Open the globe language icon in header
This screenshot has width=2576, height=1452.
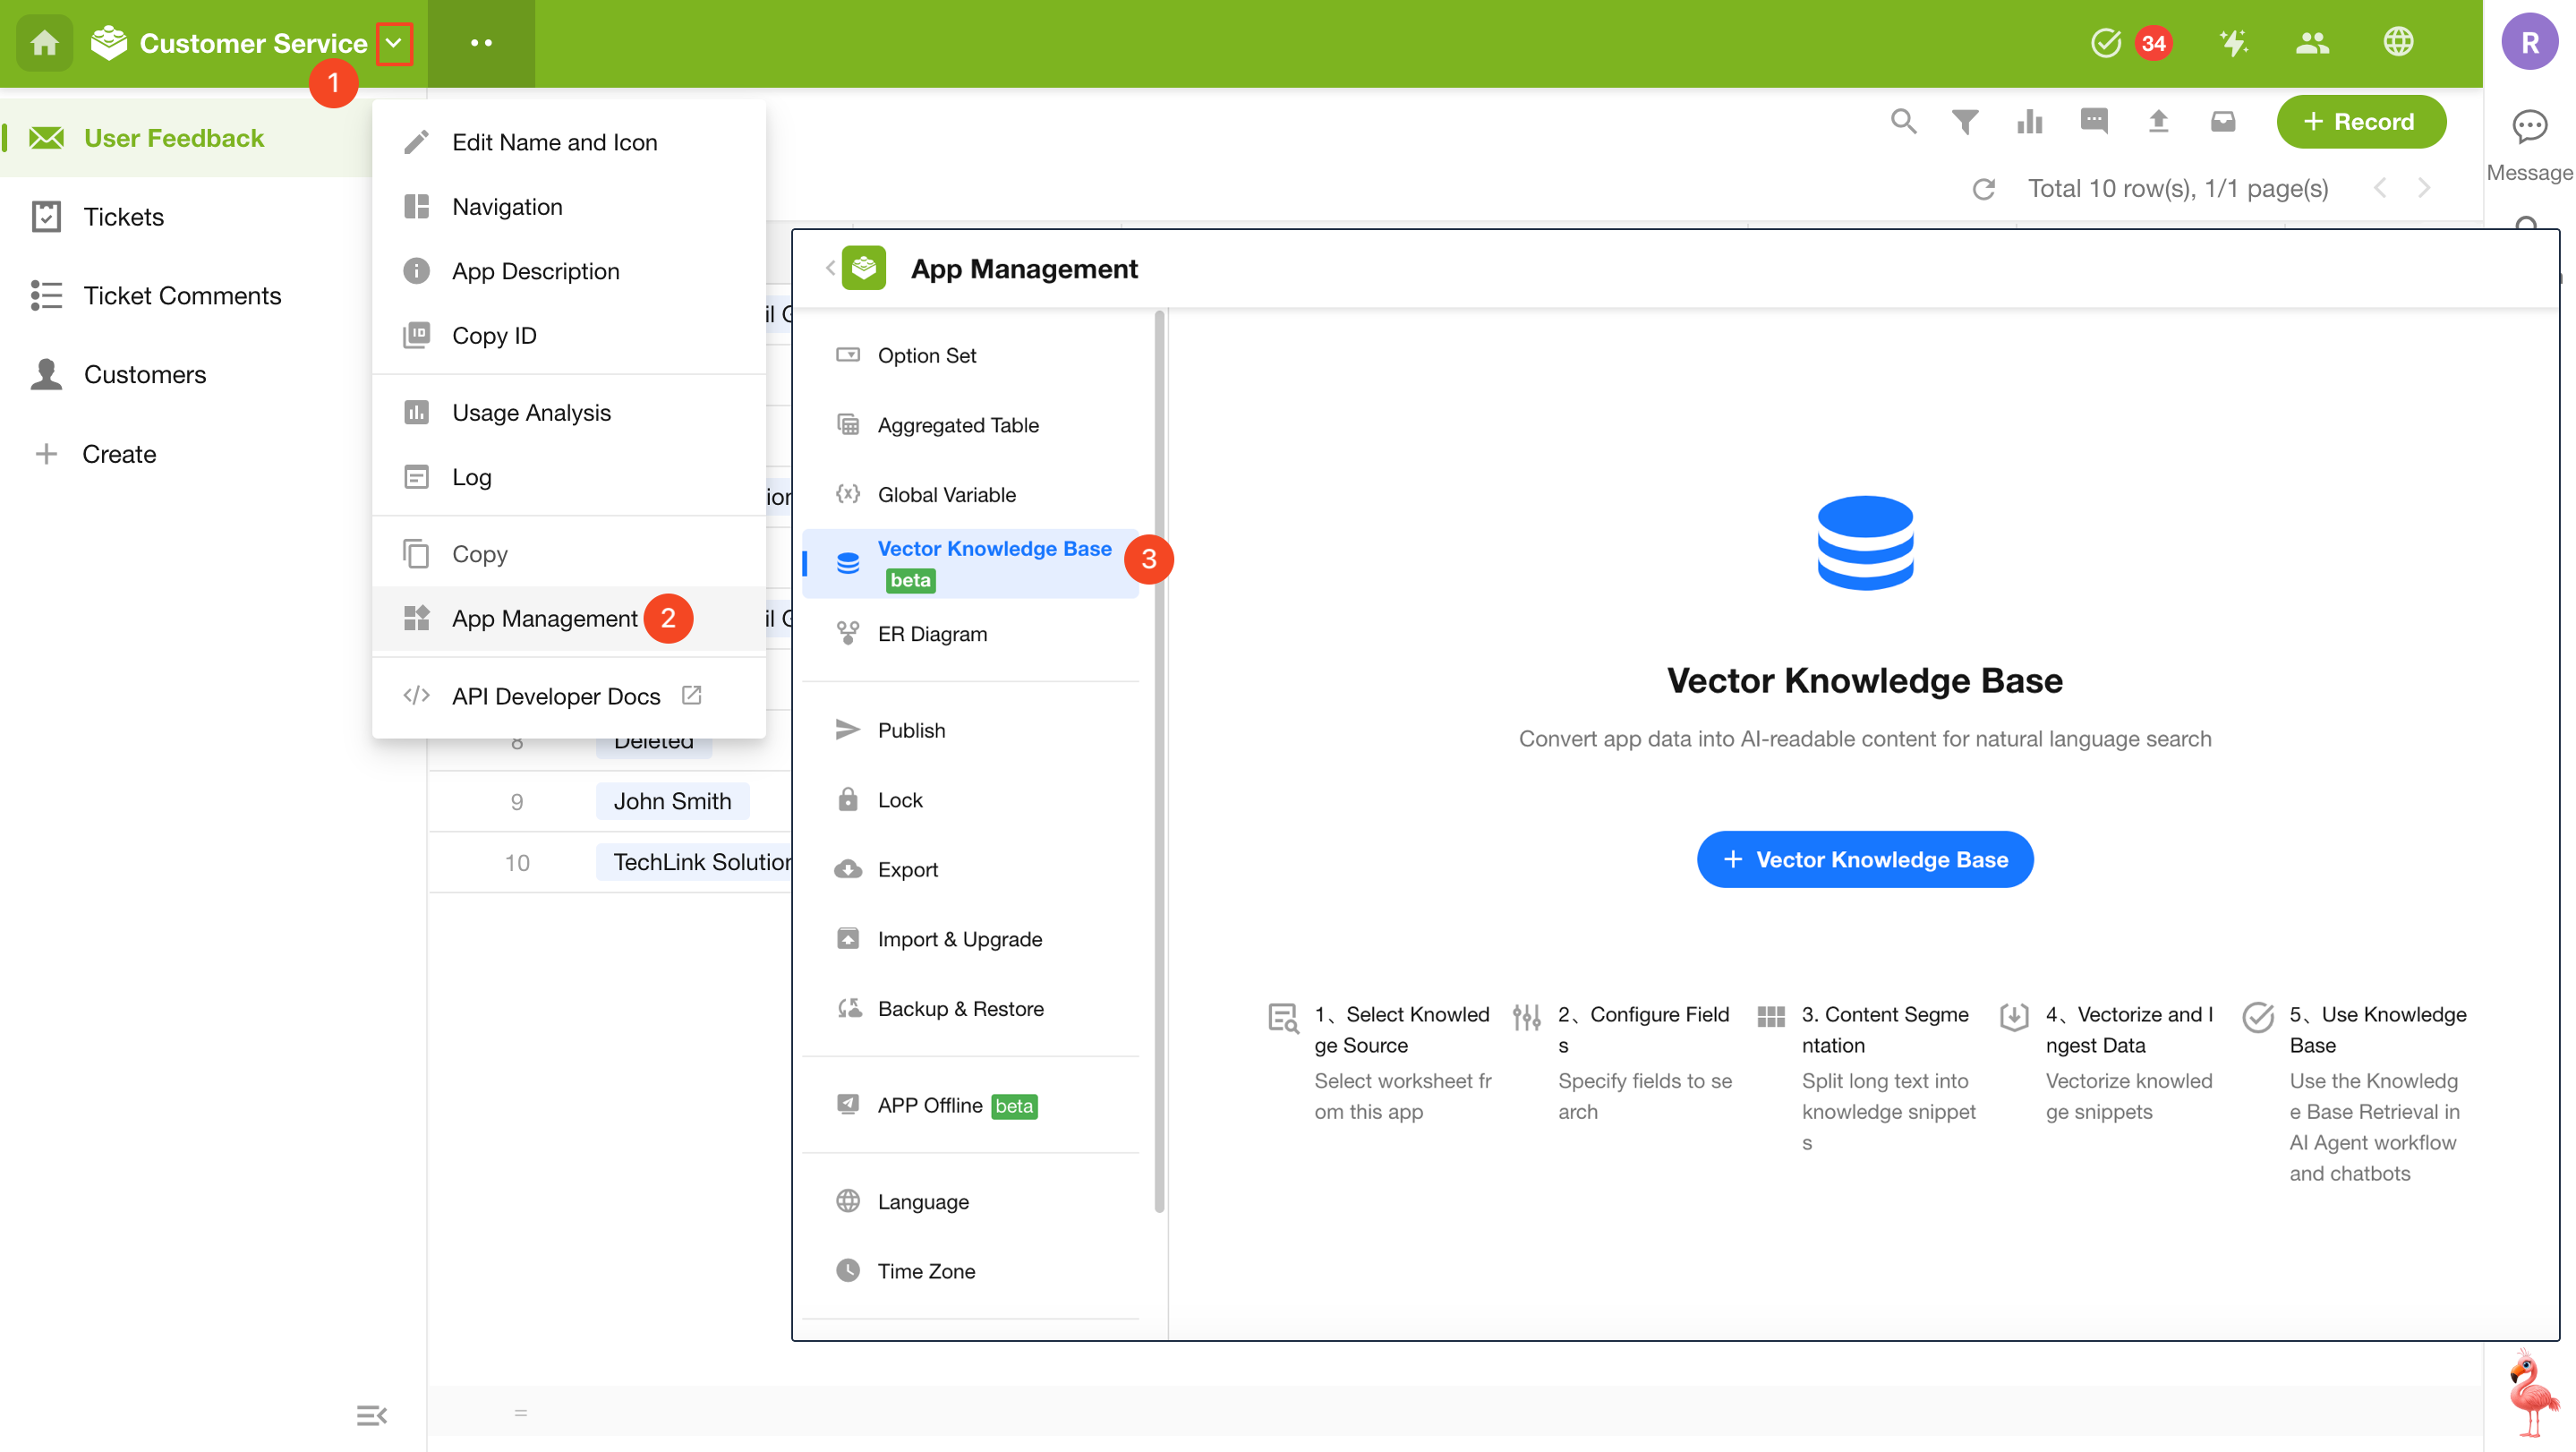tap(2397, 42)
